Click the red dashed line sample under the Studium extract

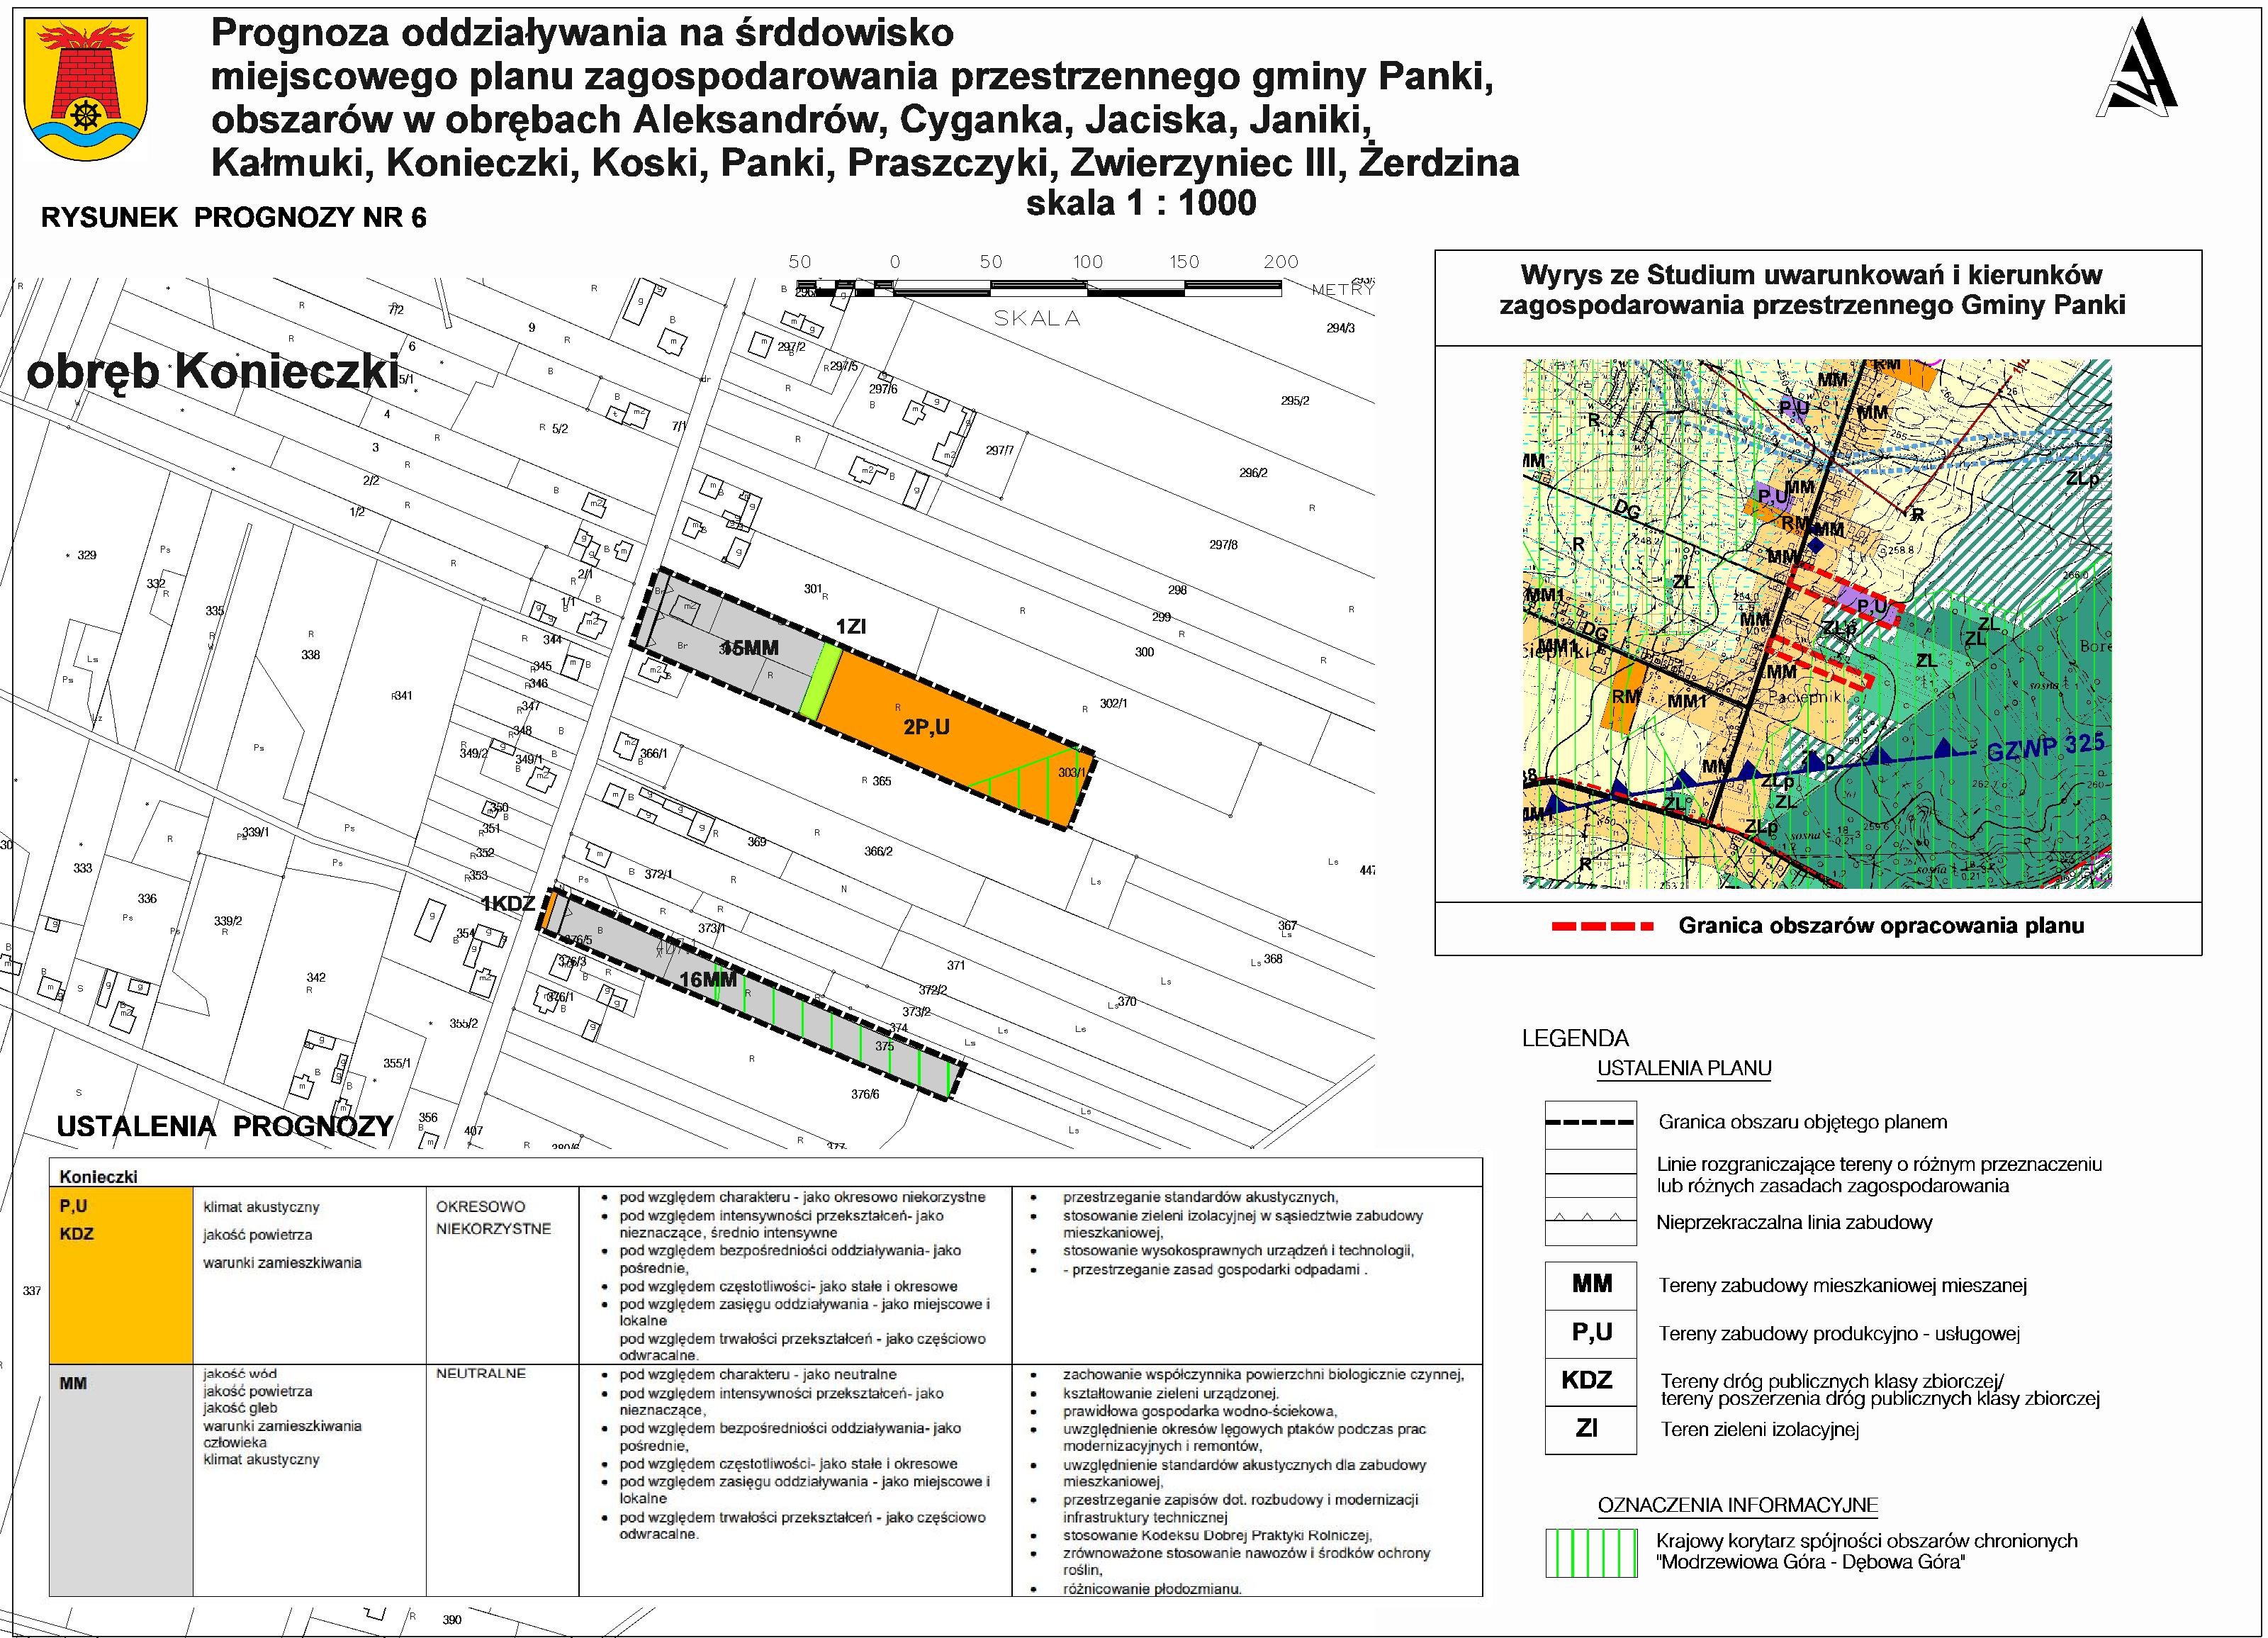tap(1603, 926)
